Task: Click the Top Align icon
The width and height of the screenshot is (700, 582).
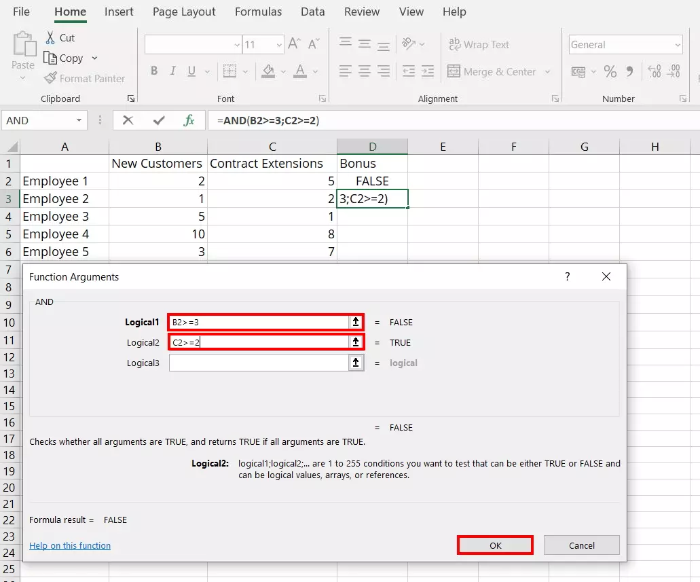Action: pyautogui.click(x=345, y=43)
